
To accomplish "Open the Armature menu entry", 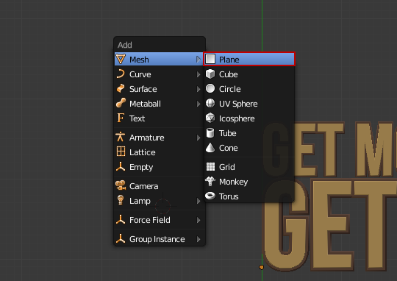I will 159,138.
